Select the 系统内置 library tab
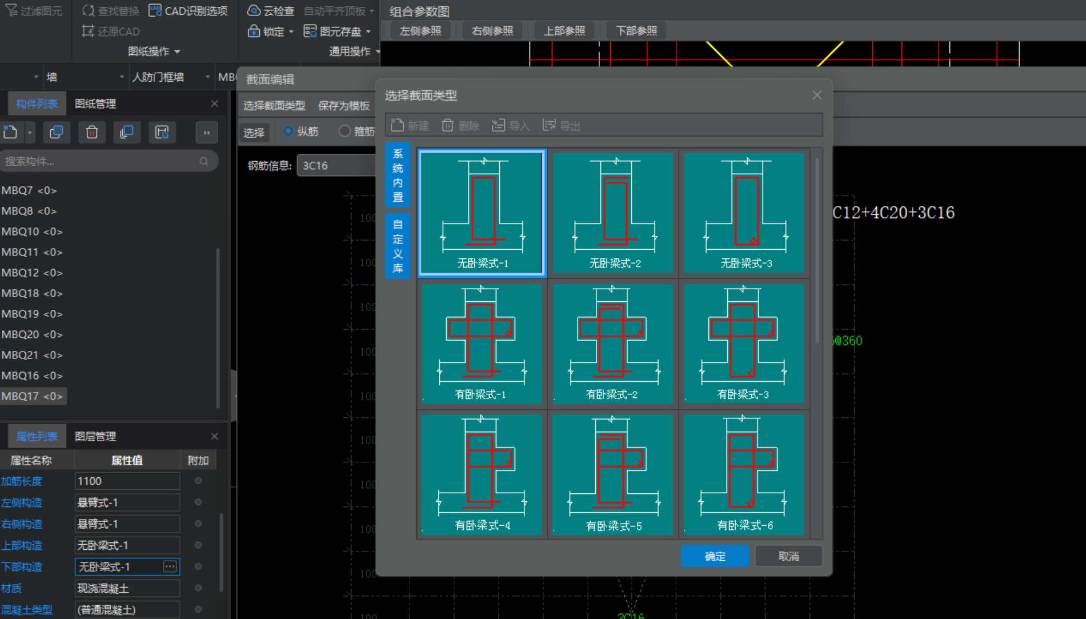The image size is (1086, 619). pos(398,175)
